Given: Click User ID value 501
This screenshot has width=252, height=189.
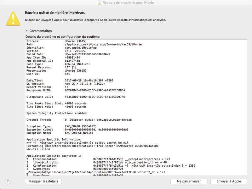Looking at the screenshot, I should click(x=67, y=74).
